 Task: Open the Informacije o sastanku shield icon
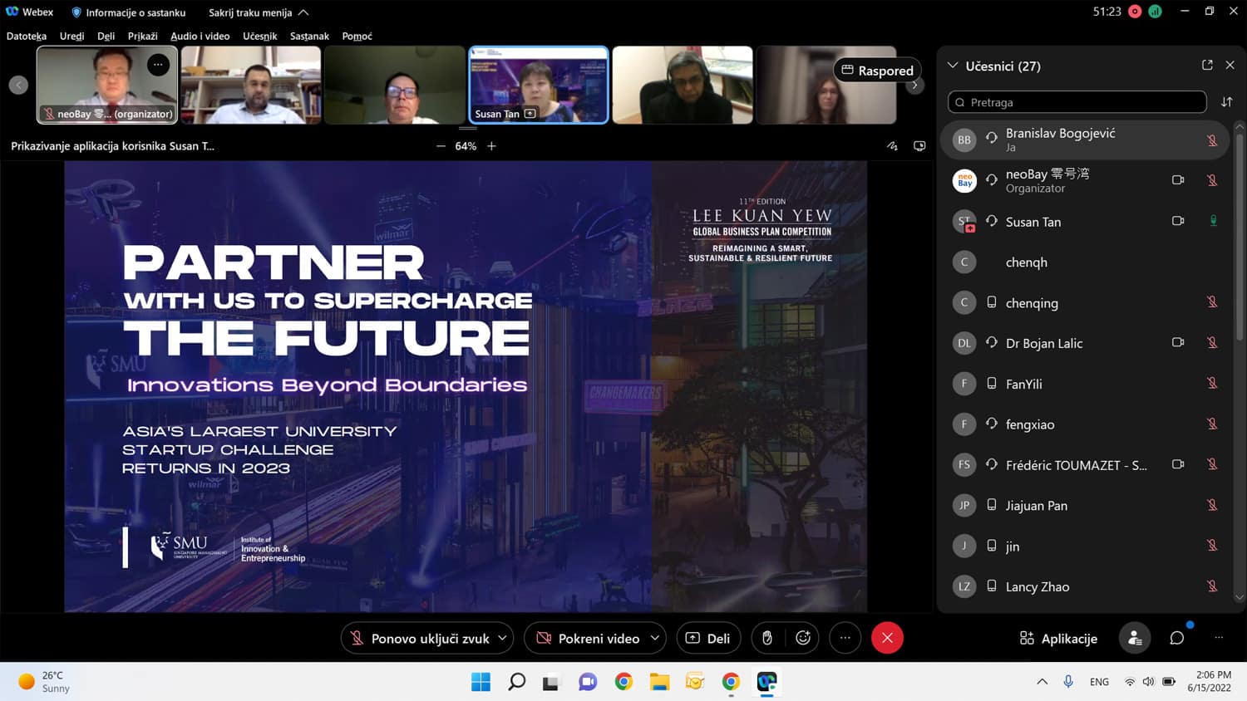tap(76, 12)
